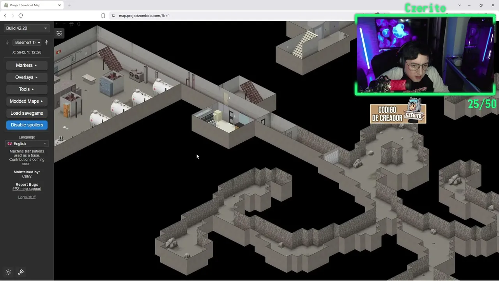Toggle the Disable spoilers button
499x281 pixels.
point(27,125)
